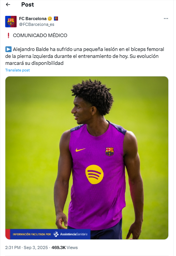Image resolution: width=176 pixels, height=256 pixels.
Task: Click the Alejandro Balde injury message text
Action: click(85, 56)
